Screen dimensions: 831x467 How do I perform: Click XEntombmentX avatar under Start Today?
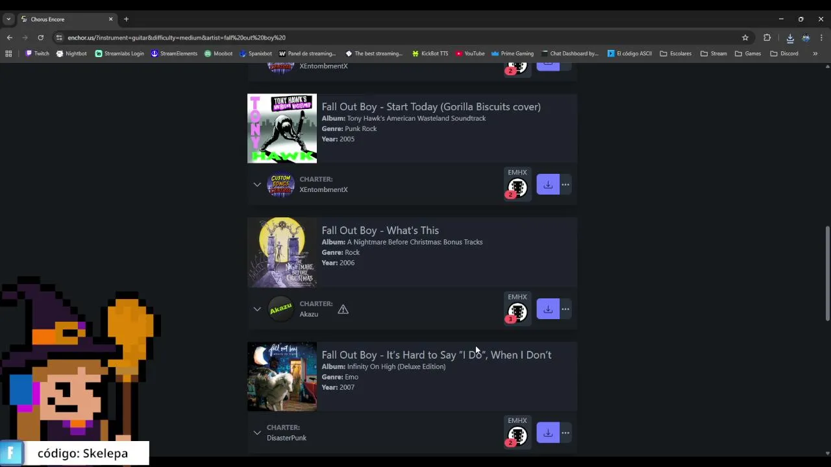[x=280, y=185]
